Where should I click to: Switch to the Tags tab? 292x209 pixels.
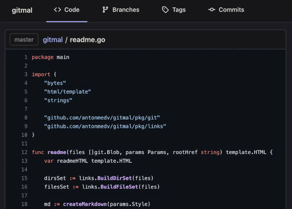pos(179,10)
